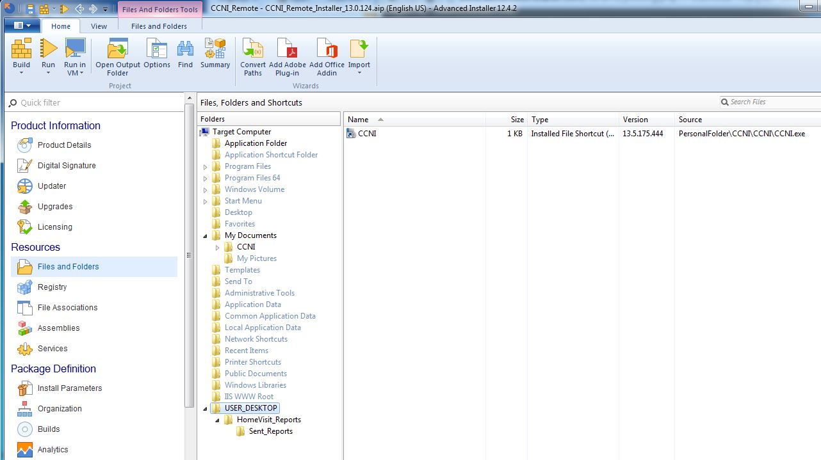This screenshot has width=821, height=460.
Task: Sort files by the Name column
Action: (x=359, y=119)
